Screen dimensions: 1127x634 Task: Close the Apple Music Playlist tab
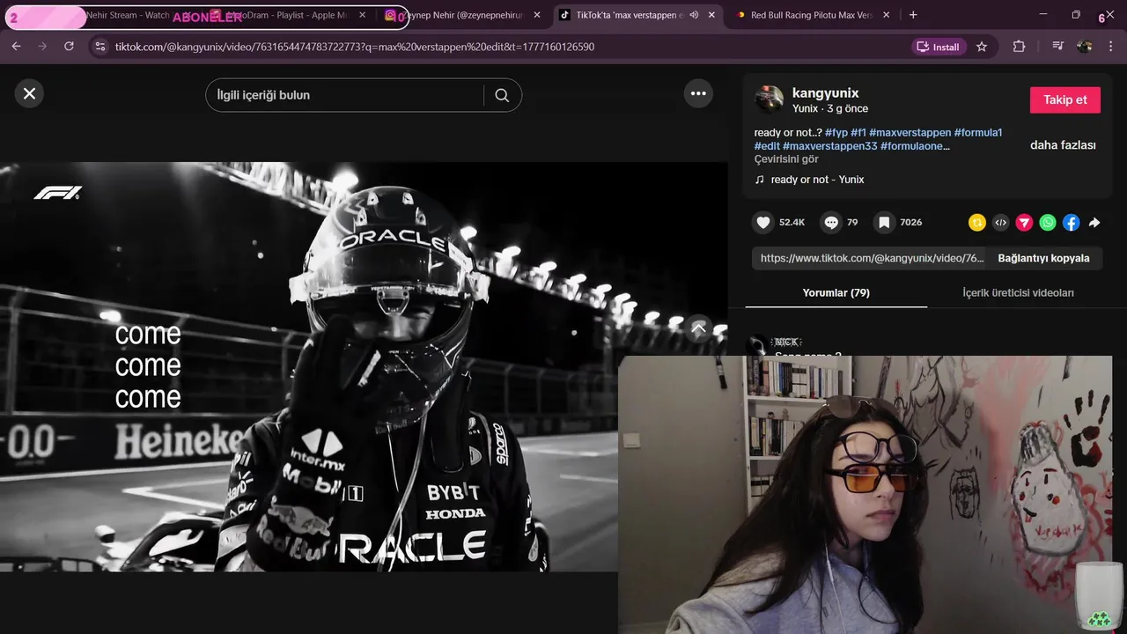tap(363, 15)
